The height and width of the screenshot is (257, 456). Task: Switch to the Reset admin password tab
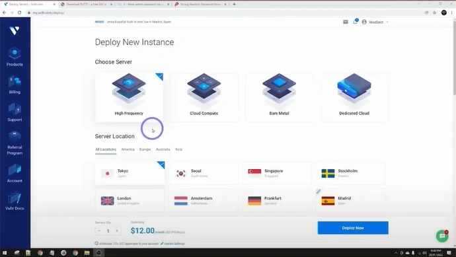[x=143, y=5]
